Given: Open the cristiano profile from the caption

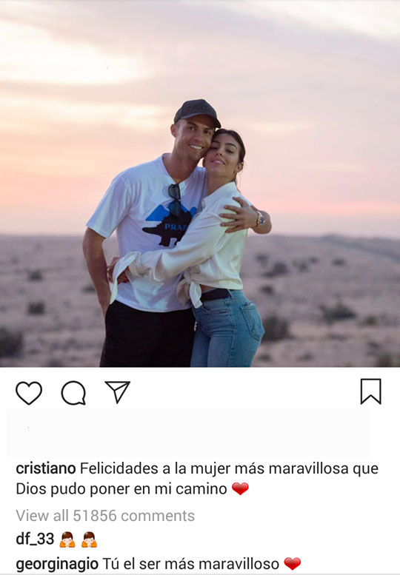Looking at the screenshot, I should pos(46,468).
